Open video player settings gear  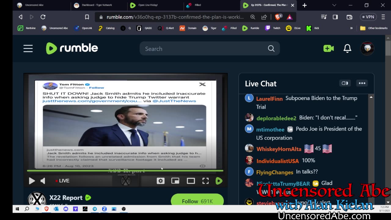[160, 181]
